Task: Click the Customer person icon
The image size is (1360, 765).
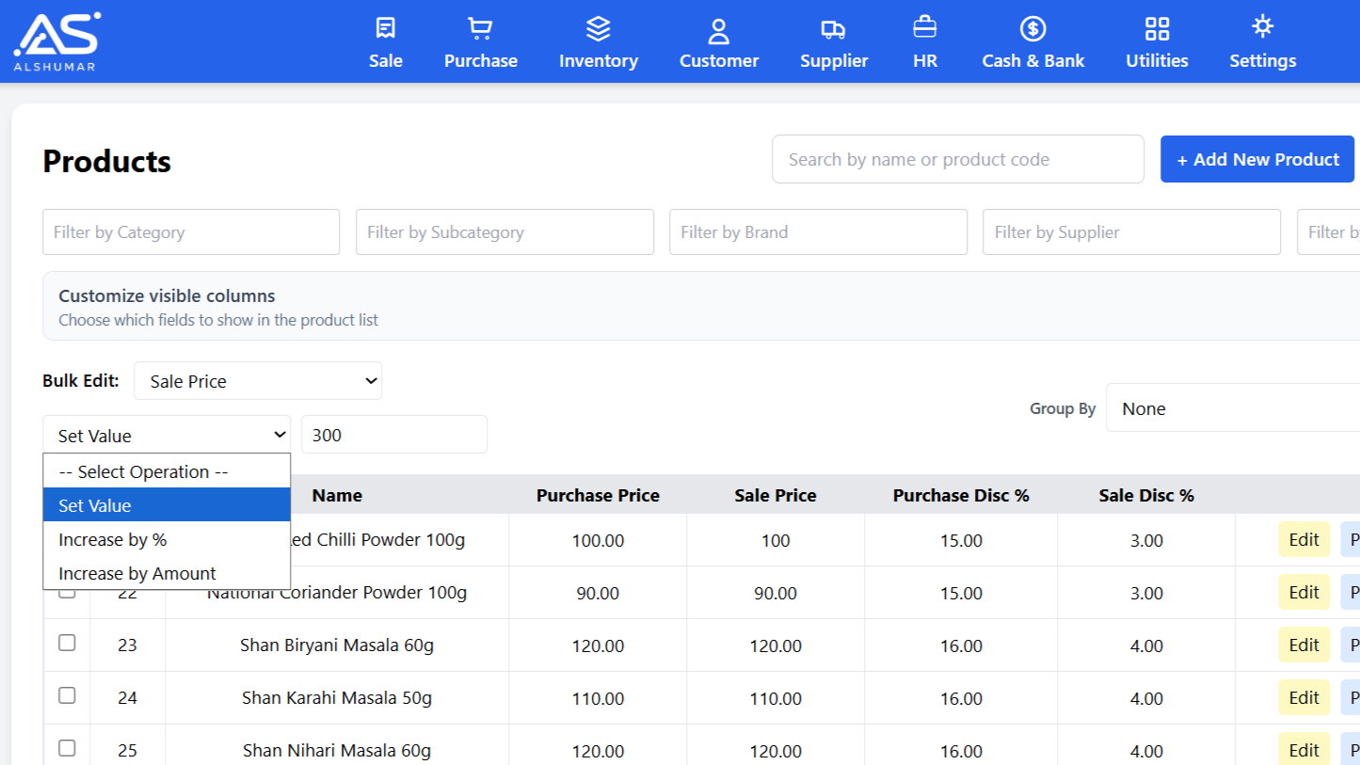Action: point(718,27)
